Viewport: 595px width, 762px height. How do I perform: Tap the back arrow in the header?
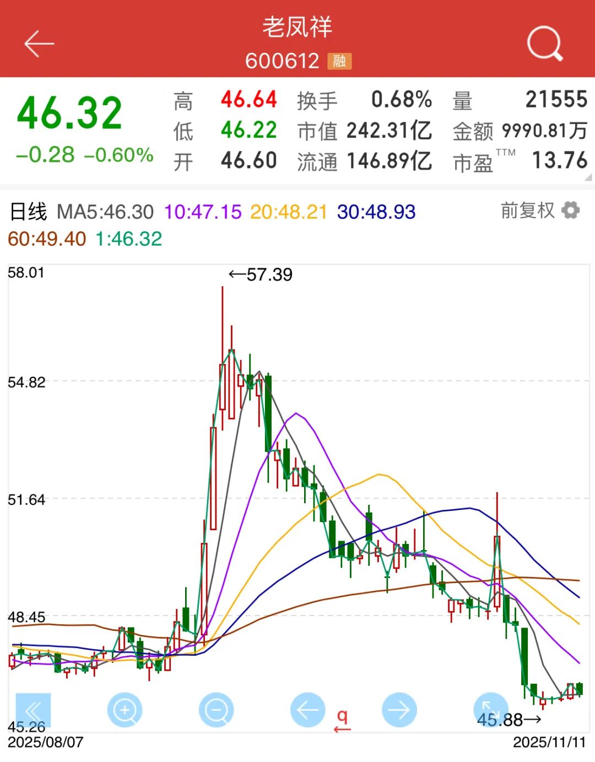click(x=39, y=44)
